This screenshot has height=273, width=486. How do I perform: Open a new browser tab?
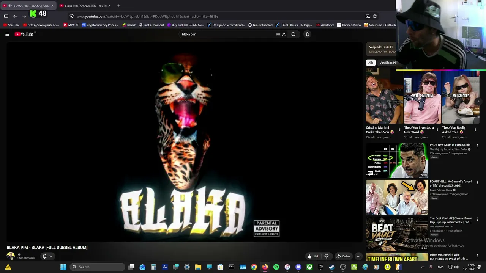[119, 6]
